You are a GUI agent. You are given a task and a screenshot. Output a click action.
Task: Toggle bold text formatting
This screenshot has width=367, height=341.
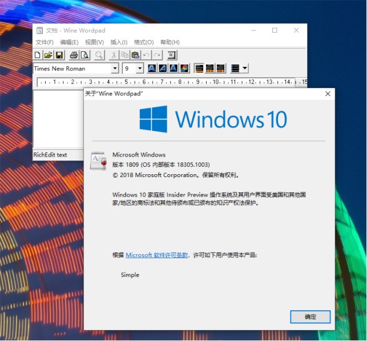[x=152, y=69]
